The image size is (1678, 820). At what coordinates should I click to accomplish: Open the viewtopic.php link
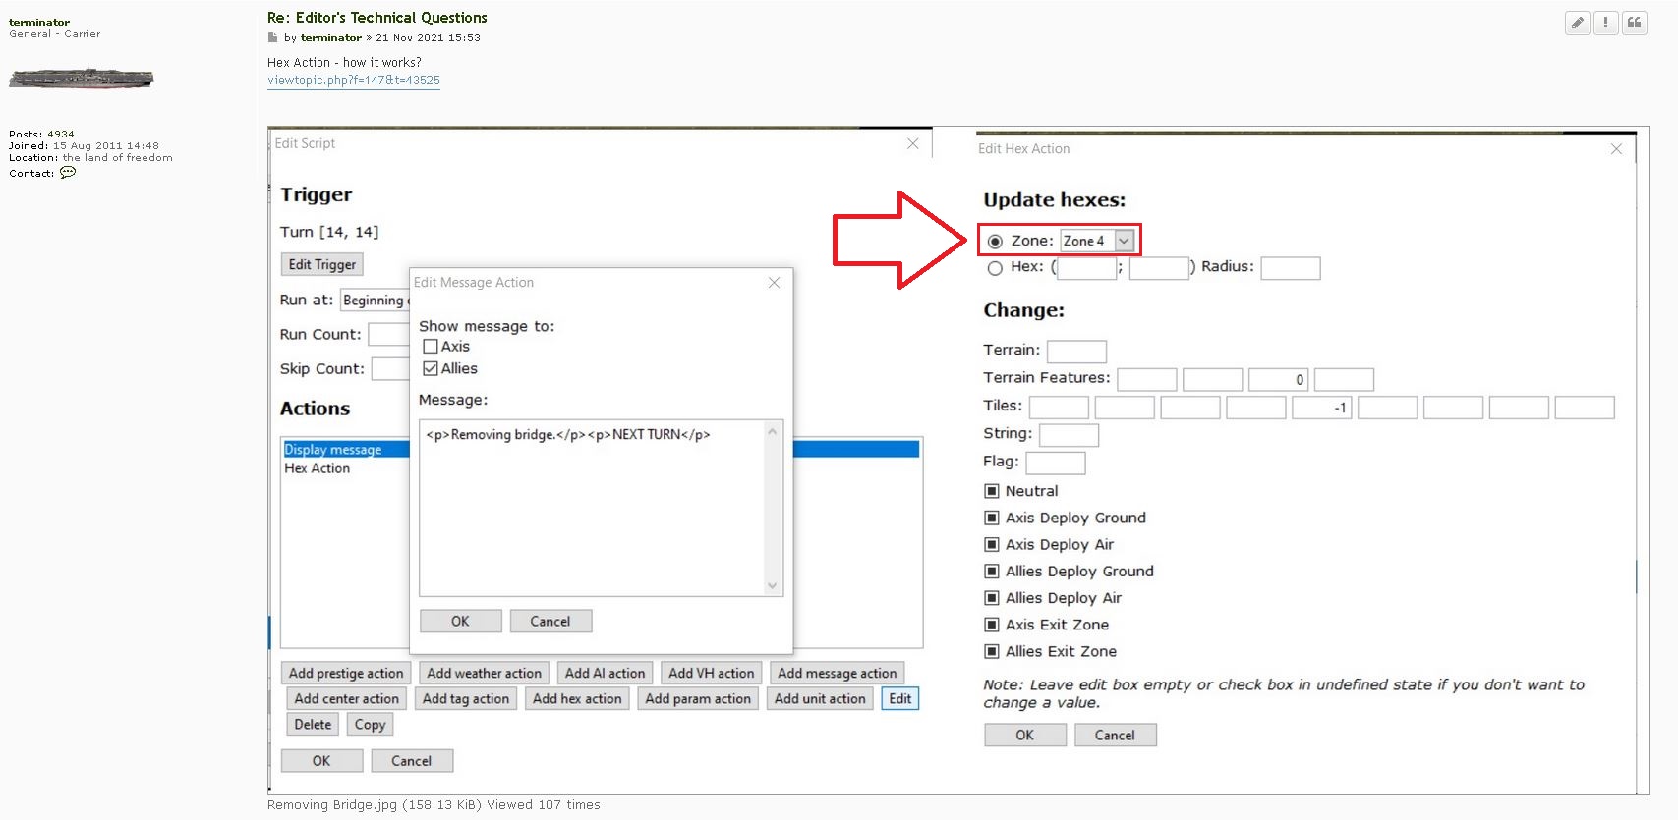tap(354, 81)
